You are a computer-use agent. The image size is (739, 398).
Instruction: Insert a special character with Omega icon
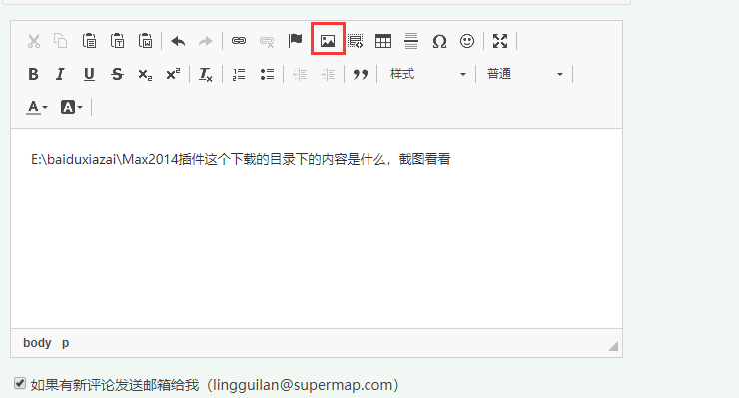point(439,42)
